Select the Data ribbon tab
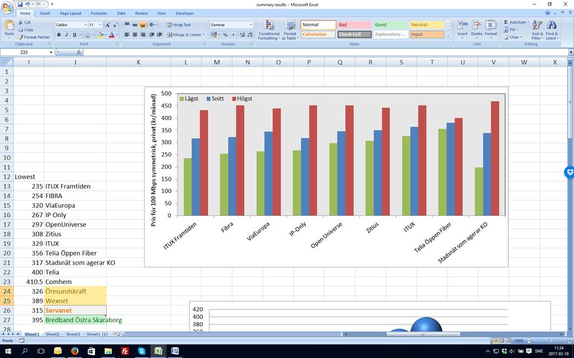 pos(121,13)
